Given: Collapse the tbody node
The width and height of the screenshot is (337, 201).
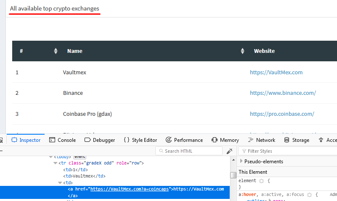Looking at the screenshot, I should click(51, 157).
